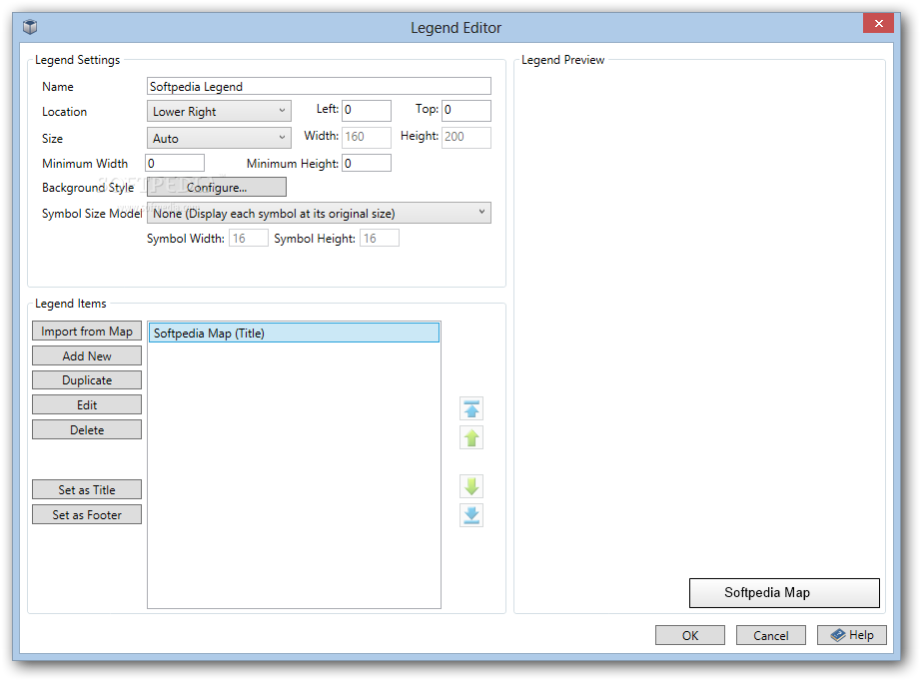Duplicate the selected legend item
Screen dimensions: 921x681
click(87, 379)
